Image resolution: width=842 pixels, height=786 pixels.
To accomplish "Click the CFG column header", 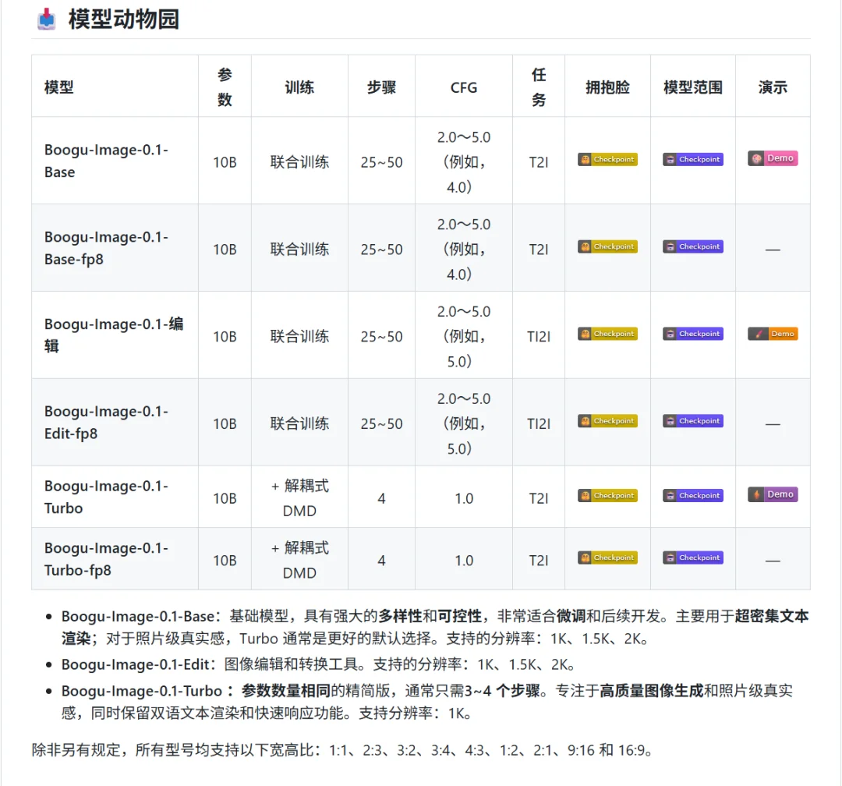I will 463,87.
